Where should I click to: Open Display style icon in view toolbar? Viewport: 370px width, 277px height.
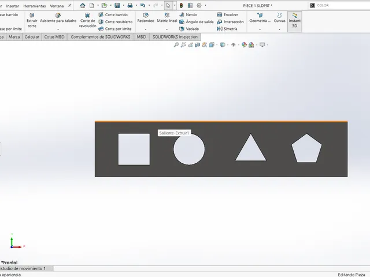pyautogui.click(x=223, y=45)
